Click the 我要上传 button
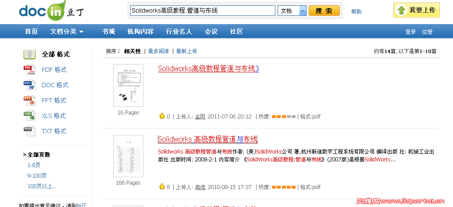This screenshot has height=207, width=453. pyautogui.click(x=416, y=10)
